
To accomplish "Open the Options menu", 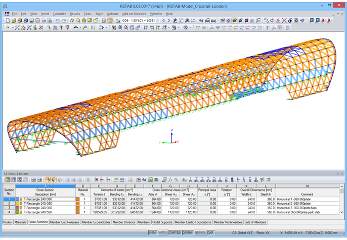I will click(x=112, y=14).
